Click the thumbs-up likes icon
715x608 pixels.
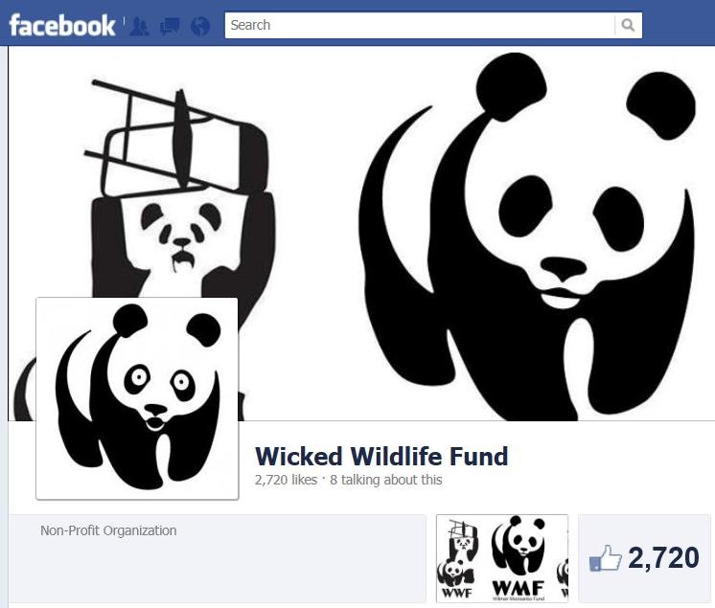605,558
